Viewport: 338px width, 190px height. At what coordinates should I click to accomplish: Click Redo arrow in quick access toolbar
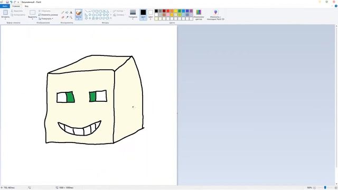pyautogui.click(x=15, y=2)
